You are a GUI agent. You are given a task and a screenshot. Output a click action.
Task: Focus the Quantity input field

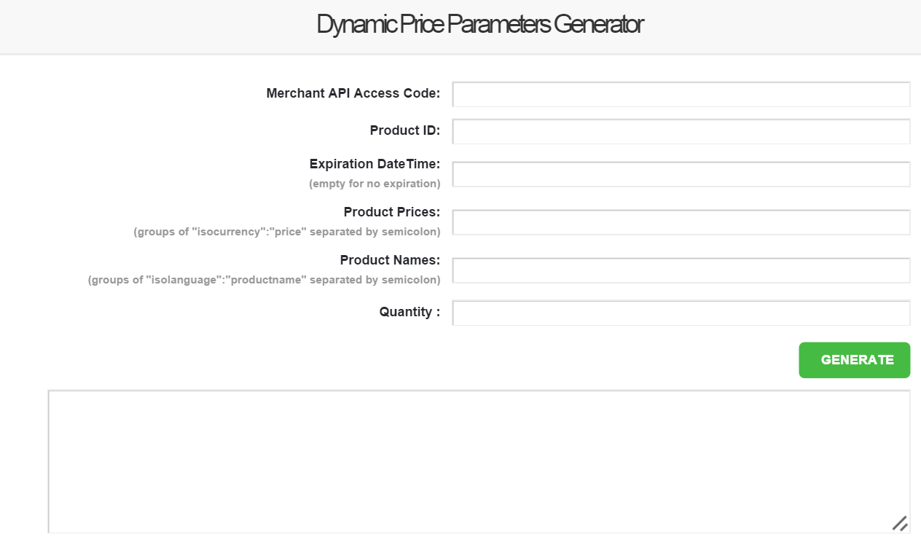click(x=681, y=313)
